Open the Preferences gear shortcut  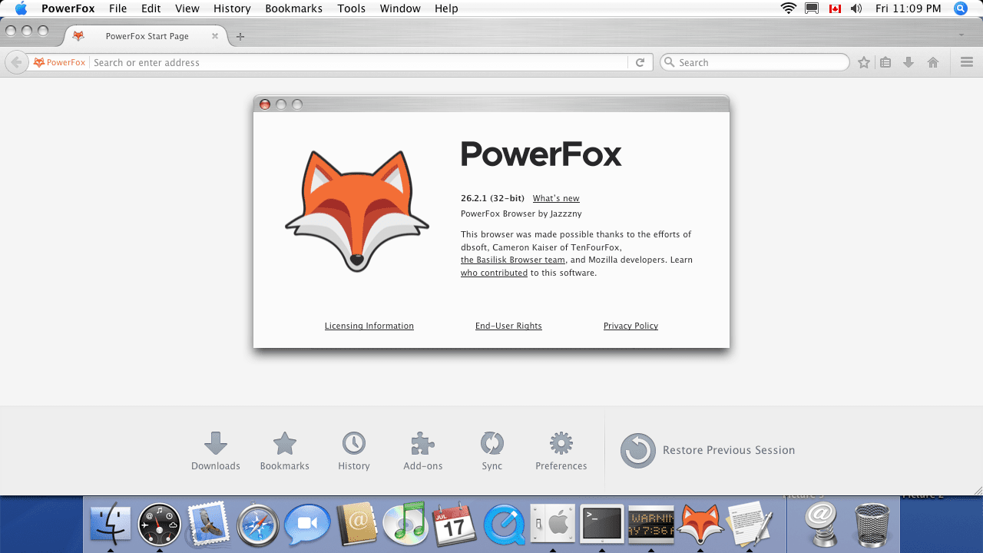(561, 451)
